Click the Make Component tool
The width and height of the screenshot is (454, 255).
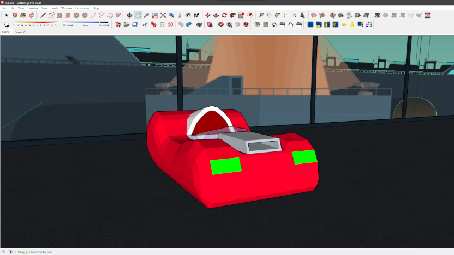coord(15,15)
